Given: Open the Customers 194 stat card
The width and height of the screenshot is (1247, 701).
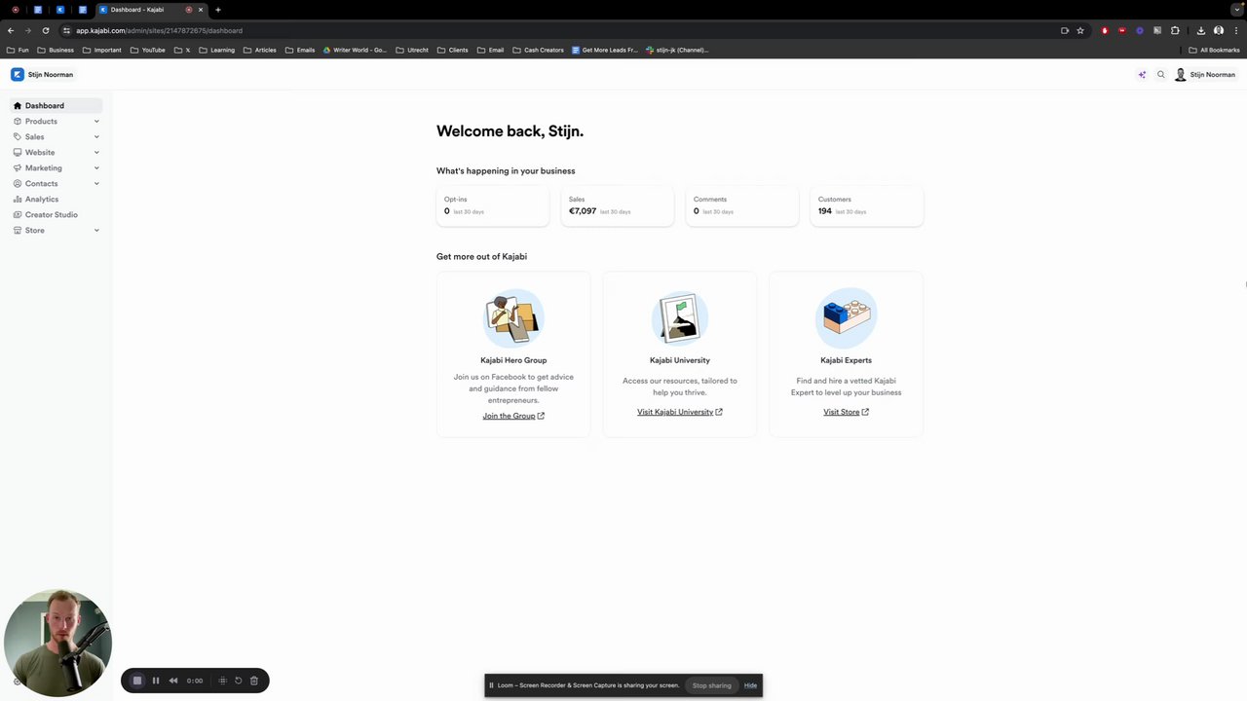Looking at the screenshot, I should coord(867,205).
